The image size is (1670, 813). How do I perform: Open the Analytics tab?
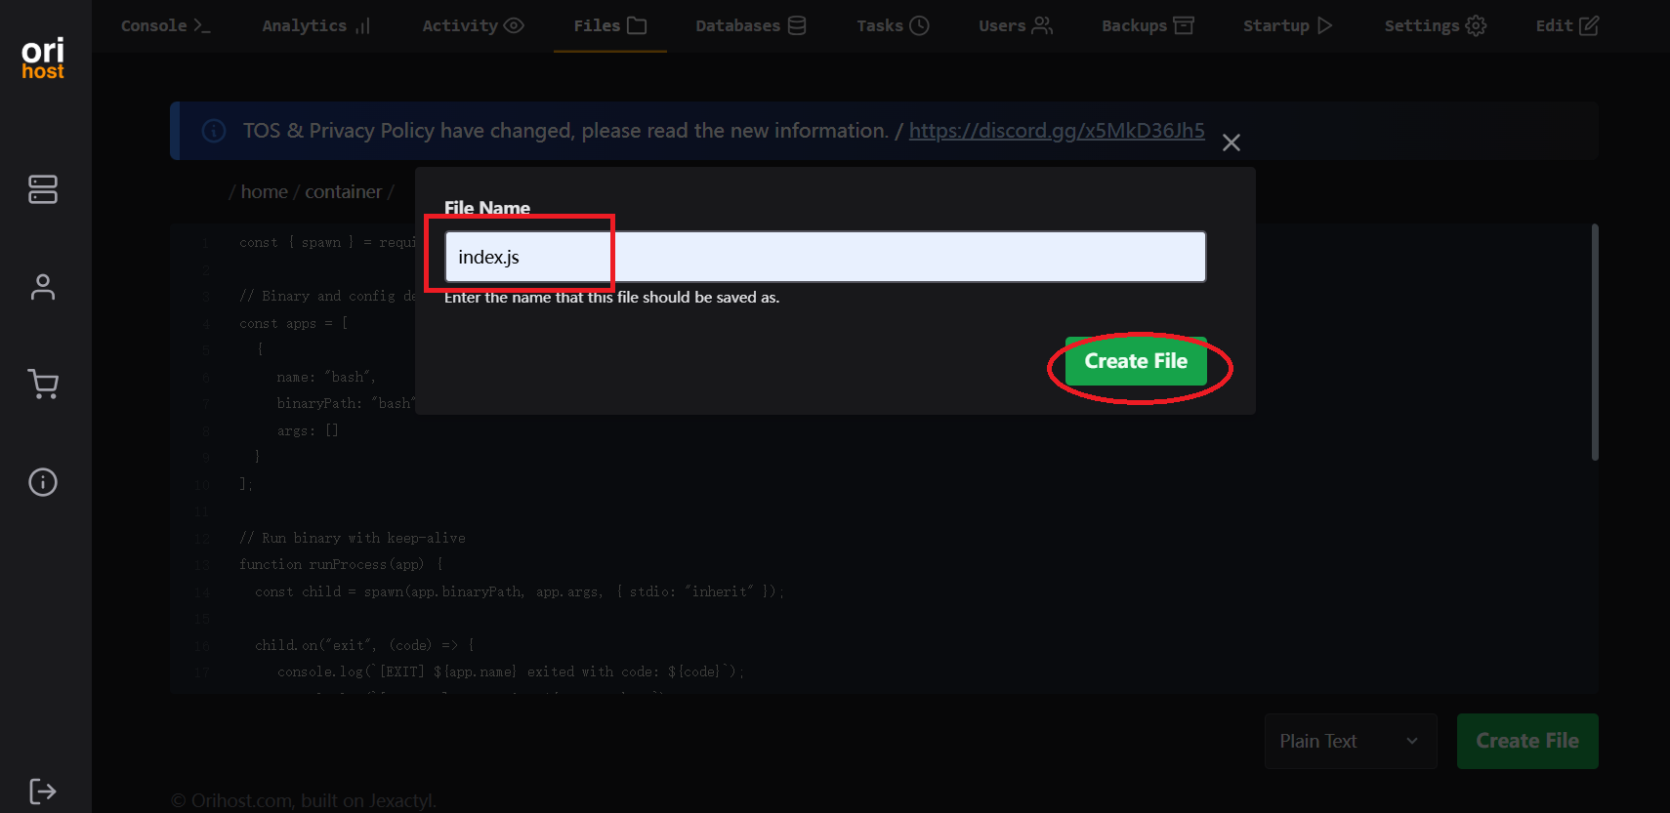coord(315,26)
